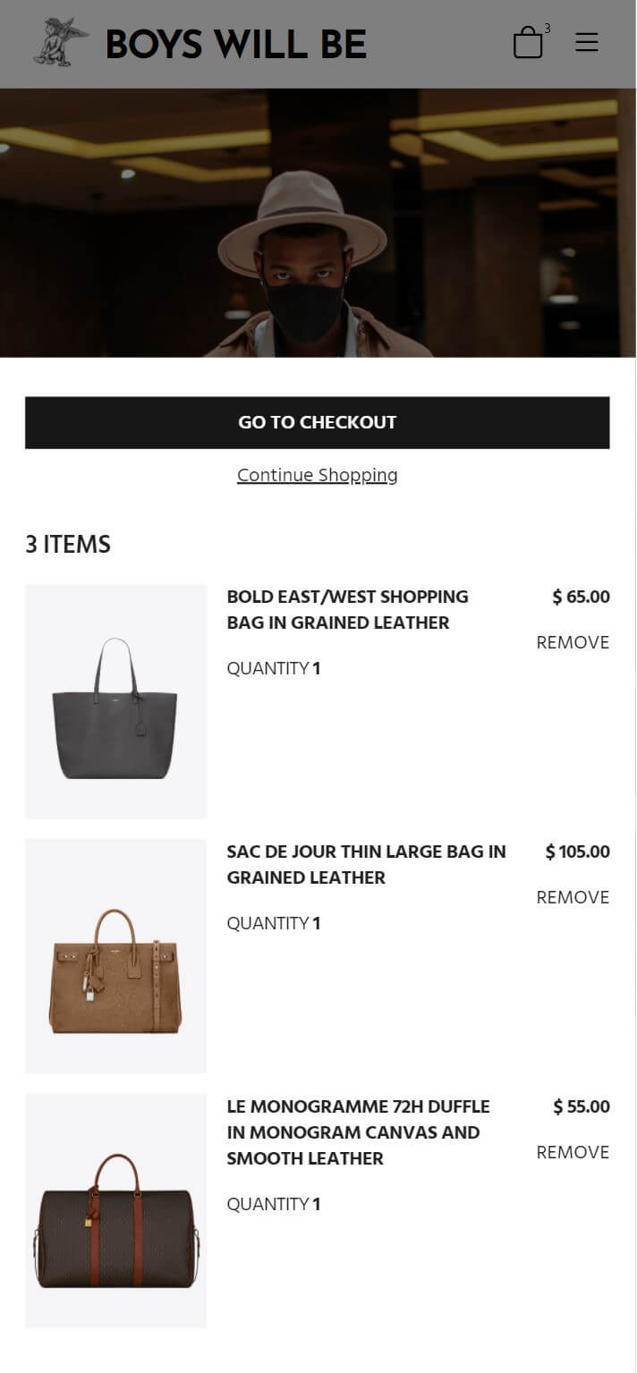Click the hero image of masked man in hat
The width and height of the screenshot is (637, 1373).
tap(318, 223)
